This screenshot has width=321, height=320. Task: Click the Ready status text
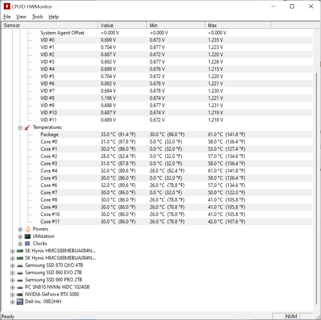click(x=8, y=316)
